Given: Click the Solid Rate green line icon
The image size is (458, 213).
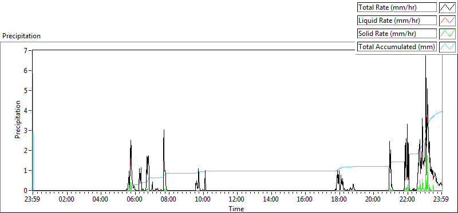Looking at the screenshot, I should pos(448,34).
